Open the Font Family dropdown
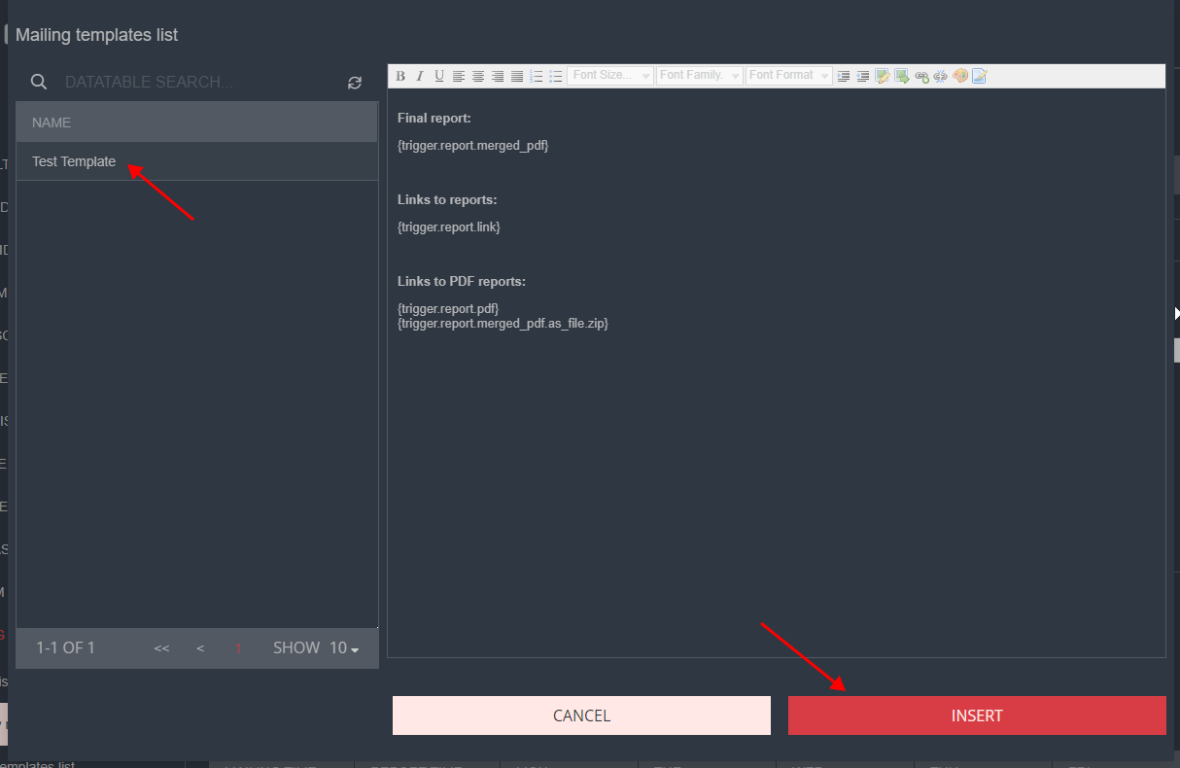 click(700, 76)
